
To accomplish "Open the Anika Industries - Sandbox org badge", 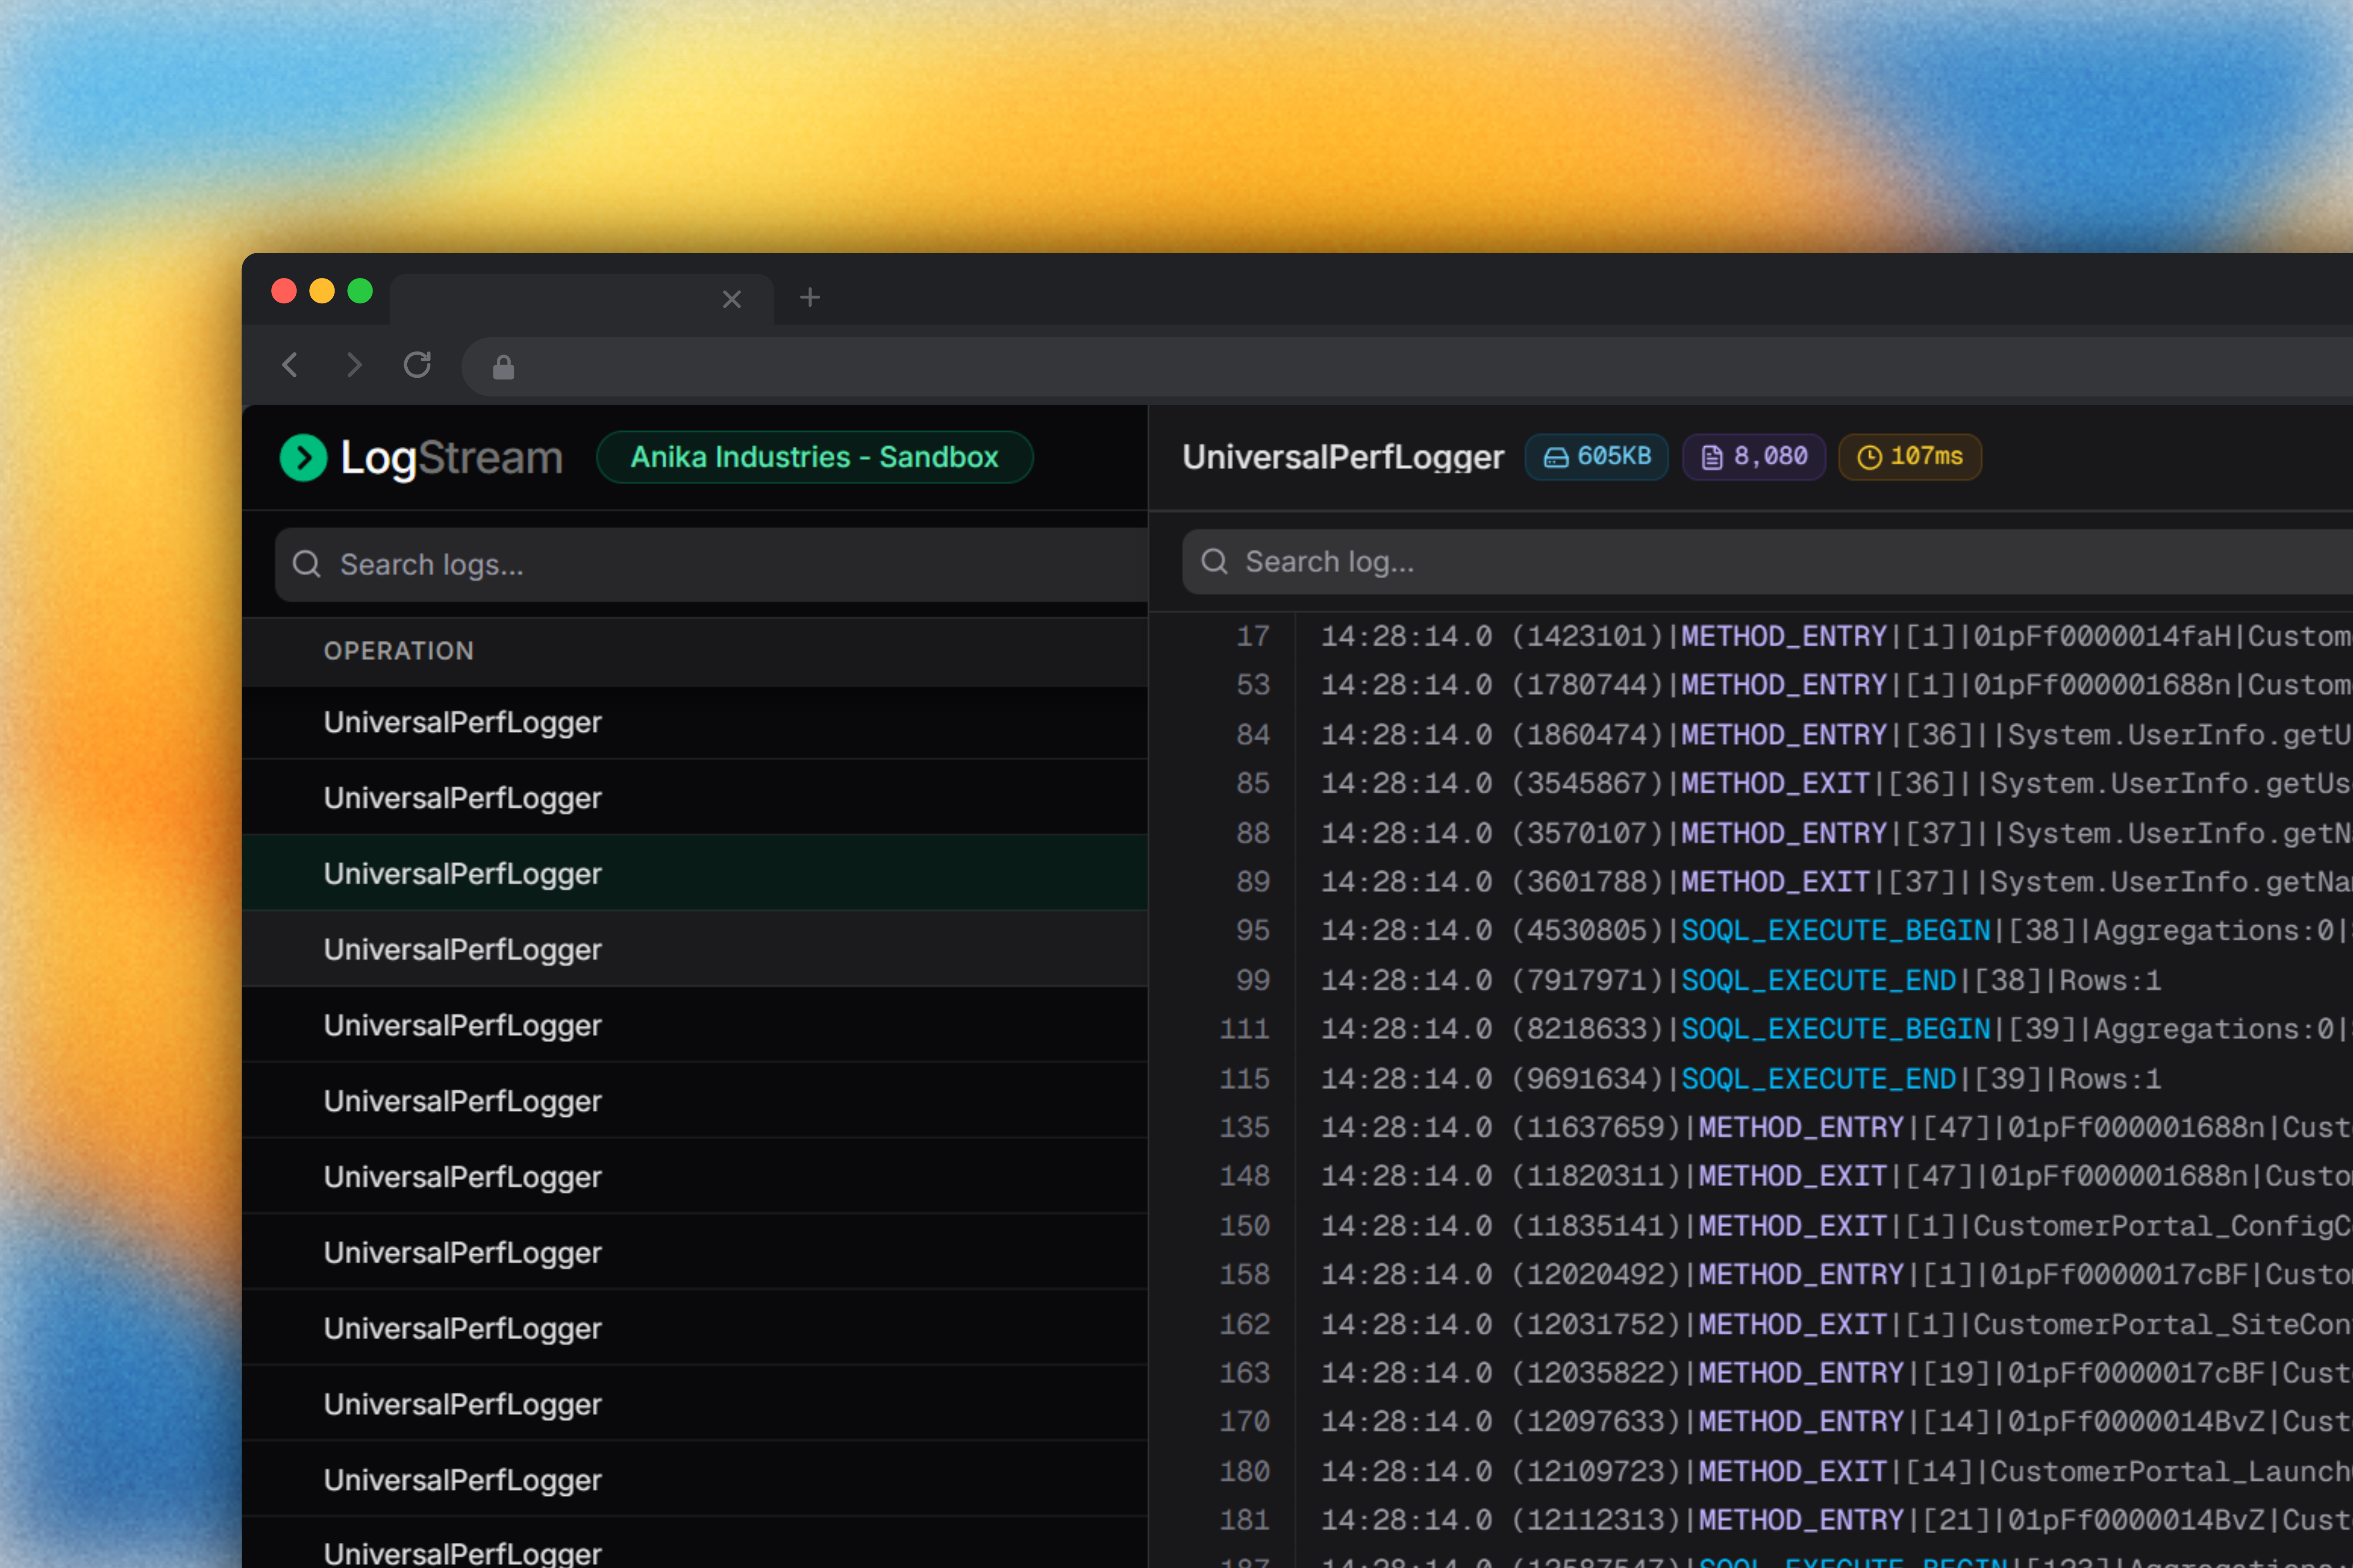I will click(x=814, y=457).
